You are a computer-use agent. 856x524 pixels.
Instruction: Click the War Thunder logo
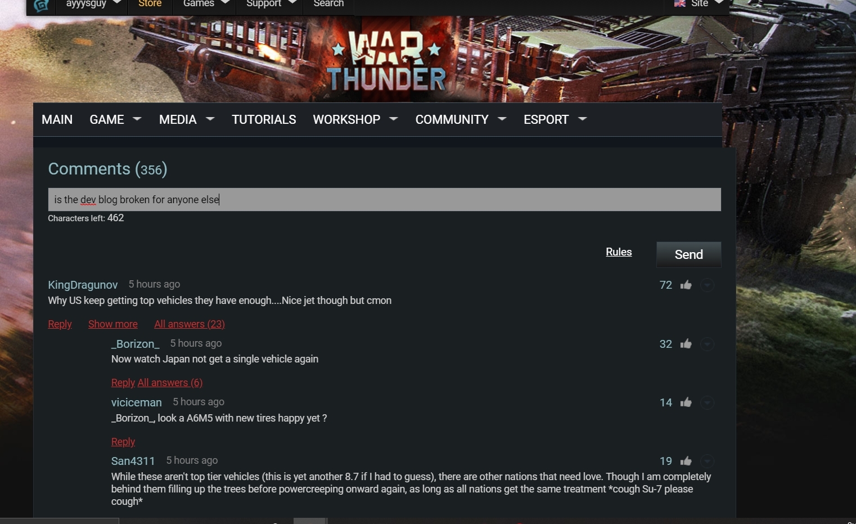386,60
